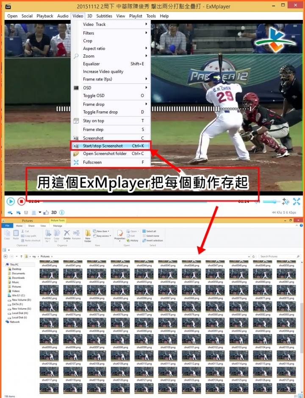Select Increase Video quality

pyautogui.click(x=111, y=72)
